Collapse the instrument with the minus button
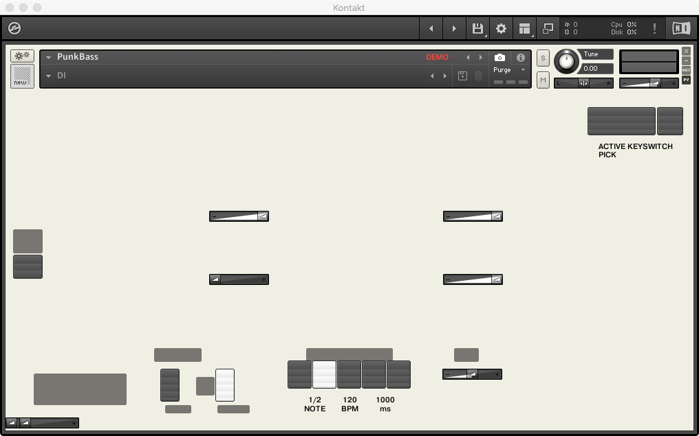The height and width of the screenshot is (436, 699). (x=686, y=60)
